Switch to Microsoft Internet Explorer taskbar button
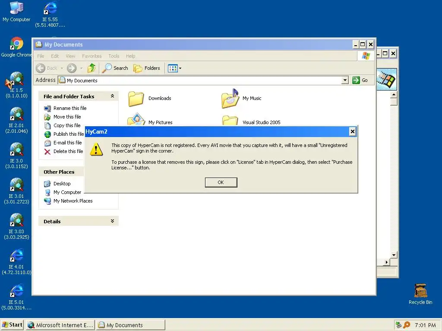This screenshot has height=331, width=442. click(x=60, y=325)
